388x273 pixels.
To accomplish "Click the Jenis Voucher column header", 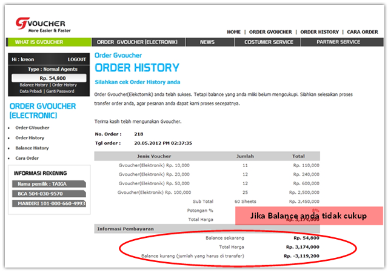I will [154, 156].
